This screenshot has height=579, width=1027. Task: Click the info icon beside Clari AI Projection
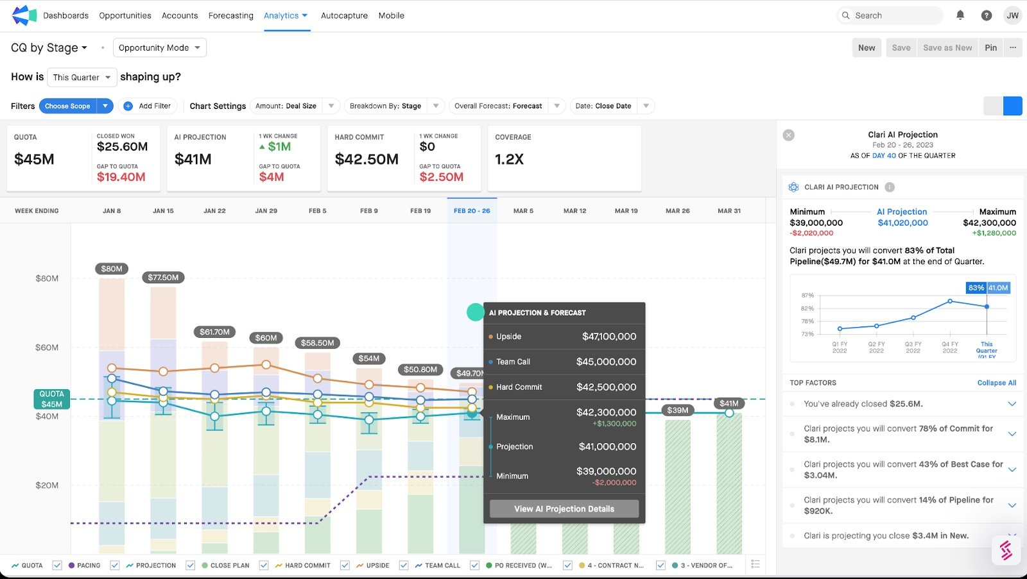[x=890, y=187]
